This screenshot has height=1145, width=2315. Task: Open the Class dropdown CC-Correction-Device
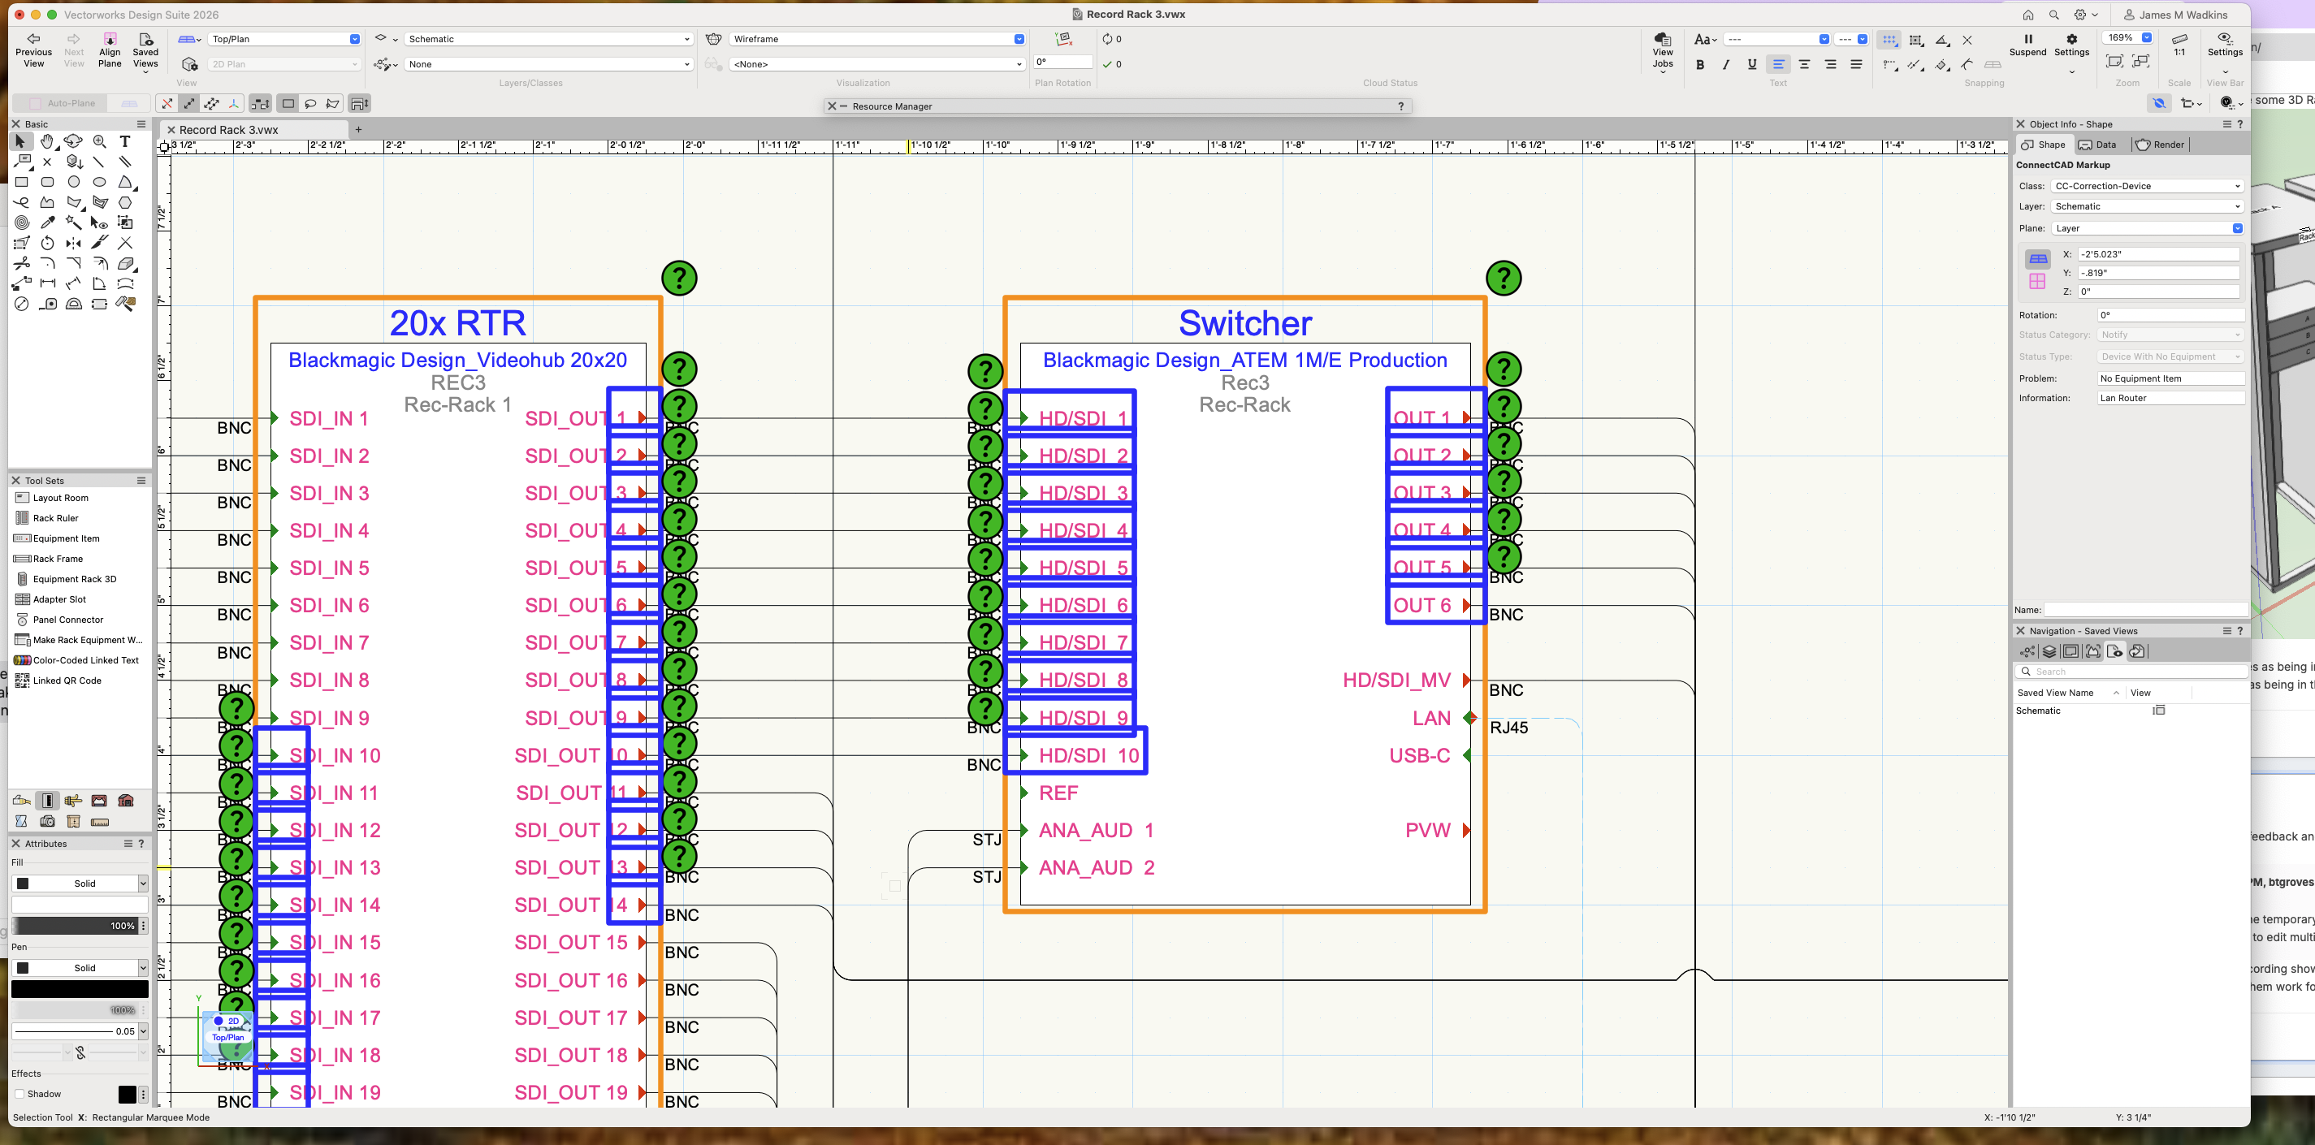point(2146,186)
